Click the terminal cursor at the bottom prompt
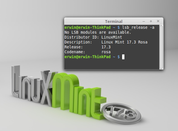178x131 pixels. (123, 57)
